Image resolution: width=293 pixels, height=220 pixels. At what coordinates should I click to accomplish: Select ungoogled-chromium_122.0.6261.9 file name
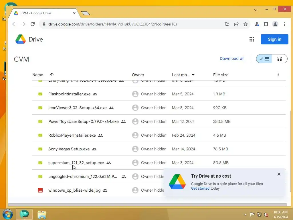point(83,176)
